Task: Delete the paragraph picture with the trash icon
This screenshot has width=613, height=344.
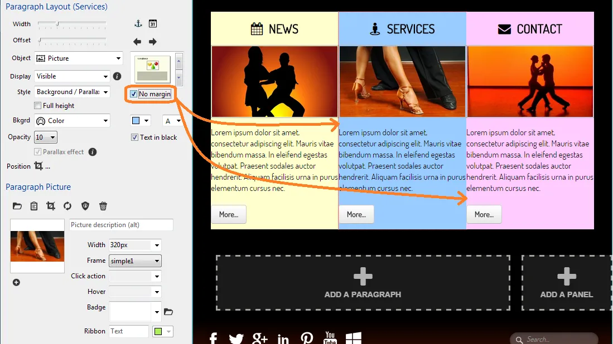Action: (103, 206)
